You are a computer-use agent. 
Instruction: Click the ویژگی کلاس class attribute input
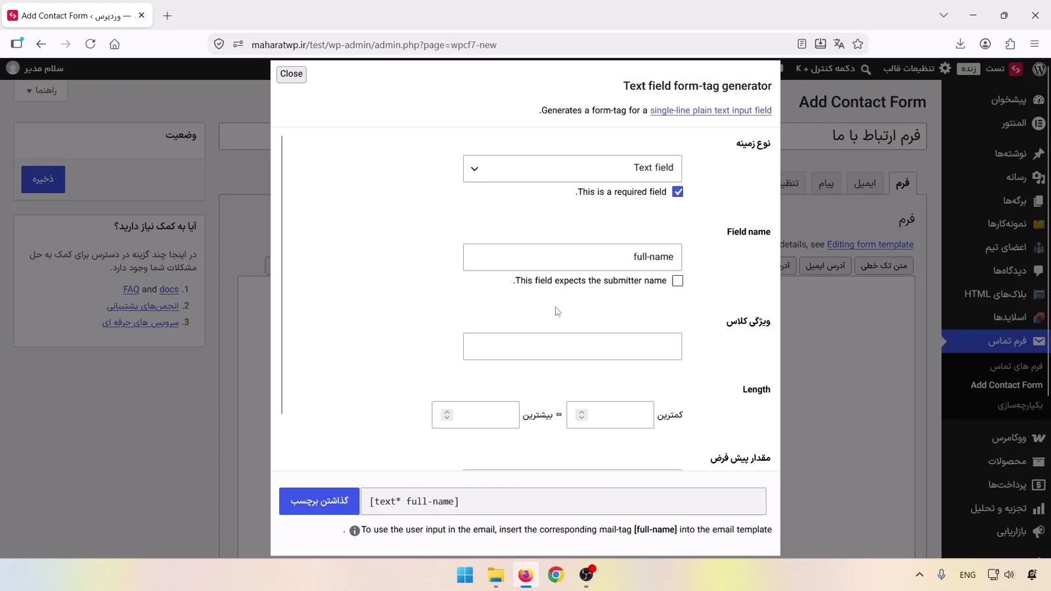(x=572, y=347)
